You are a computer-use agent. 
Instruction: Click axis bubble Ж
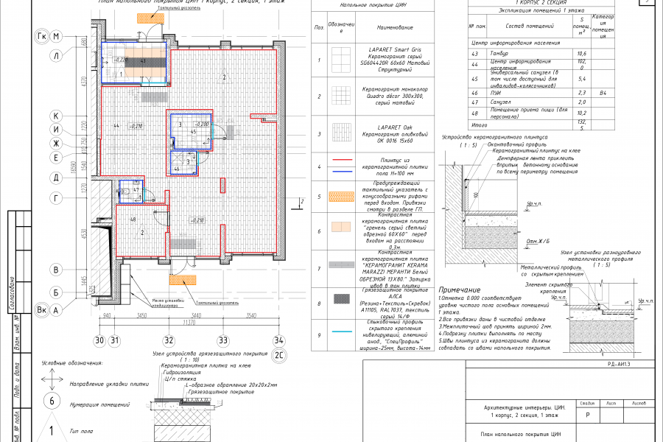56,144
